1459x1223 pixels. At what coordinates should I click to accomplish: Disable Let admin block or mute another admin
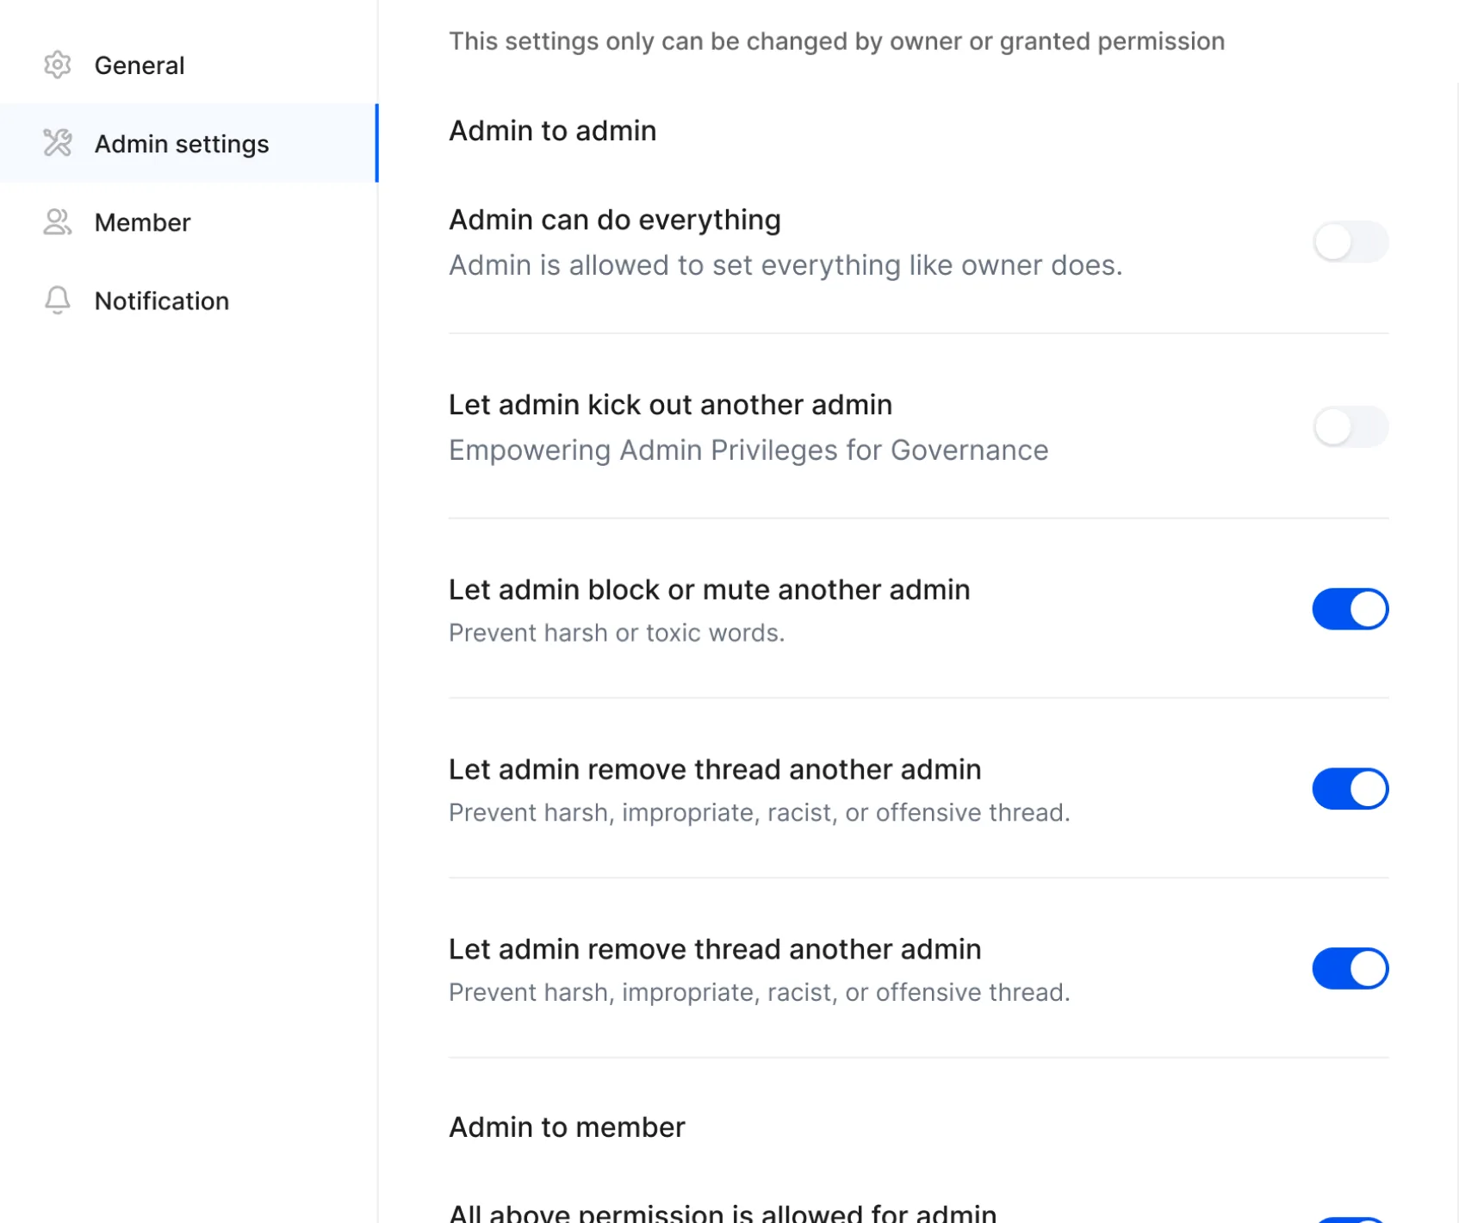pos(1350,609)
